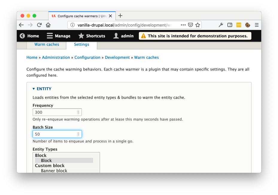Save page to Pocket icon
The width and height of the screenshot is (278, 195).
(190, 25)
